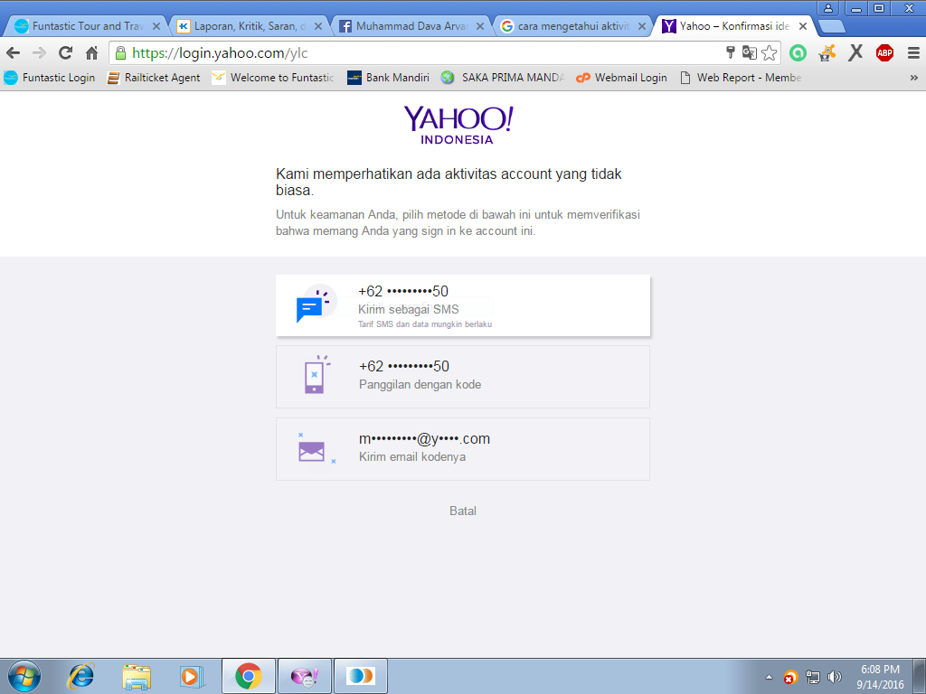Screen dimensions: 926x694
Task: Choose Kirim sebagai SMS verification option
Action: (x=463, y=305)
